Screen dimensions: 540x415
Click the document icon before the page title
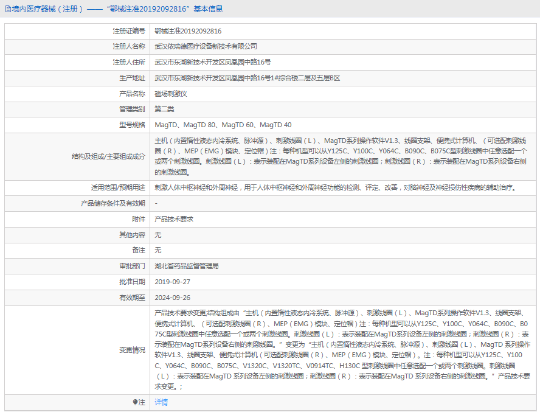(x=7, y=9)
